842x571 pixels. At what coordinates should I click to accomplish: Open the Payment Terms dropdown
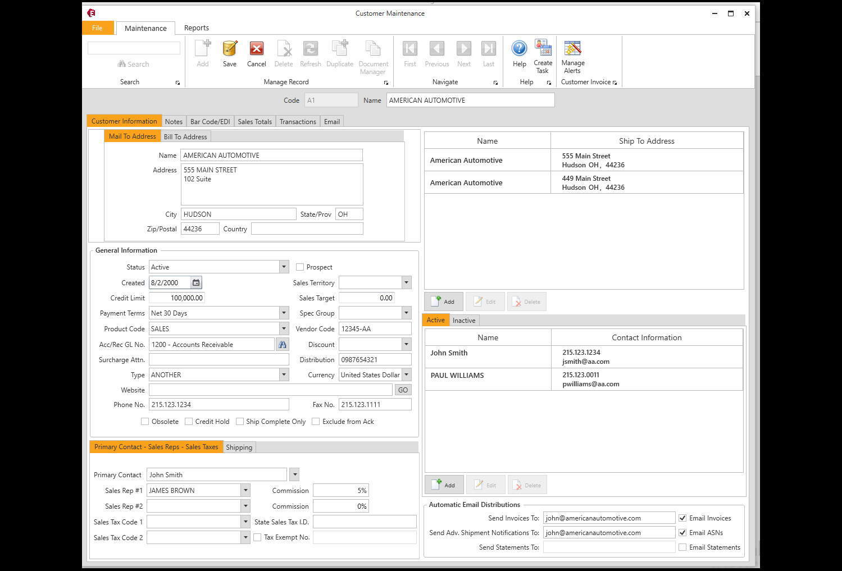284,313
